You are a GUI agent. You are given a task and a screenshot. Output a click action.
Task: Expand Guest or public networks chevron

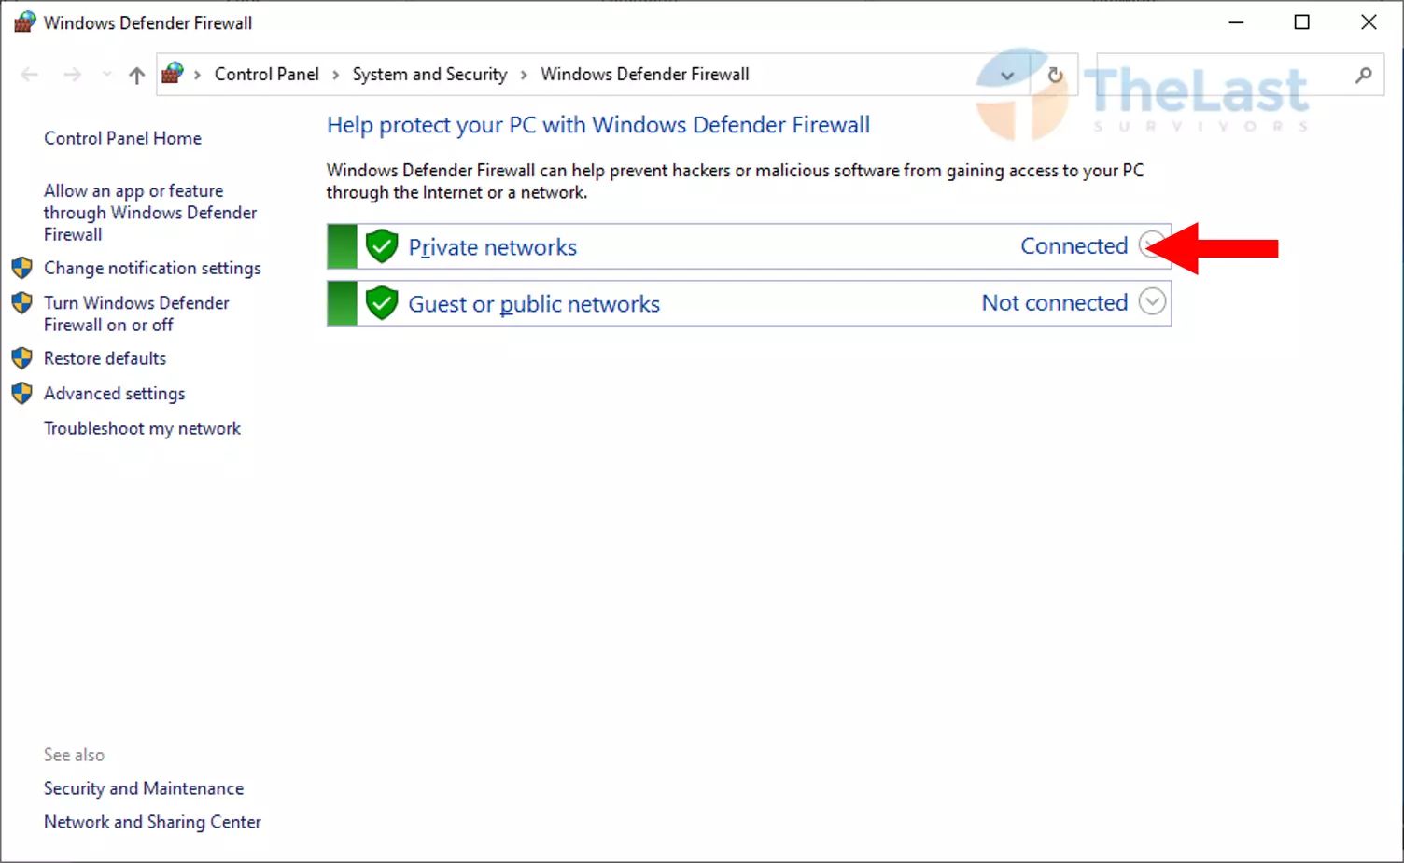pos(1153,302)
